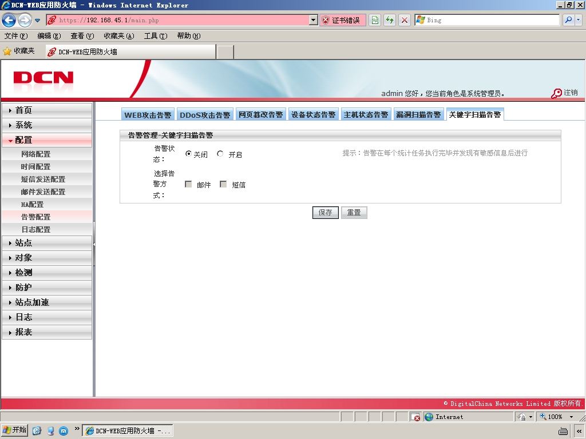Select the 开启 alarm status radio
Screen dimensions: 586x439
[220, 154]
